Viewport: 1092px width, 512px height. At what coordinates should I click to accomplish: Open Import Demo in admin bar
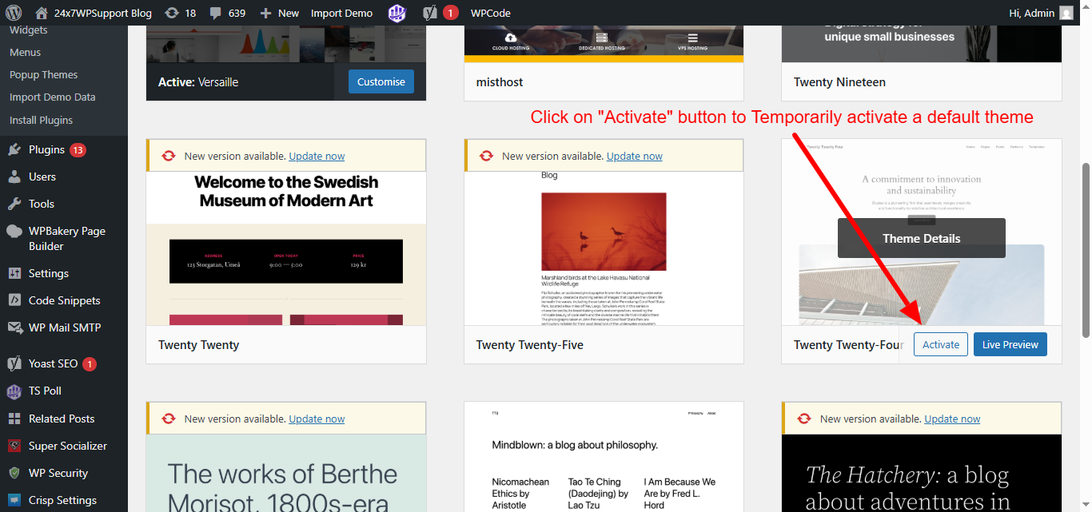[341, 13]
